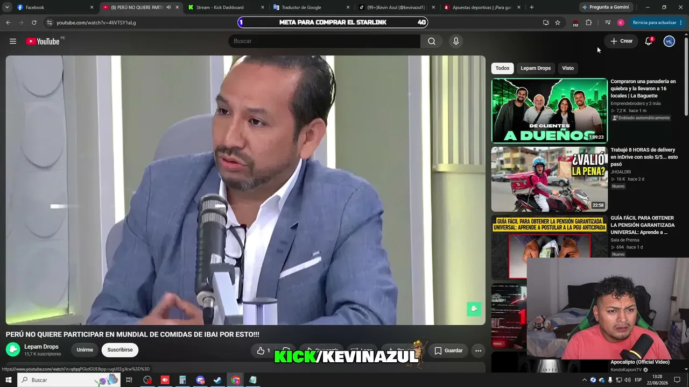Switch to the Apuestas deportivas tab
This screenshot has height=387, width=689.
[481, 8]
